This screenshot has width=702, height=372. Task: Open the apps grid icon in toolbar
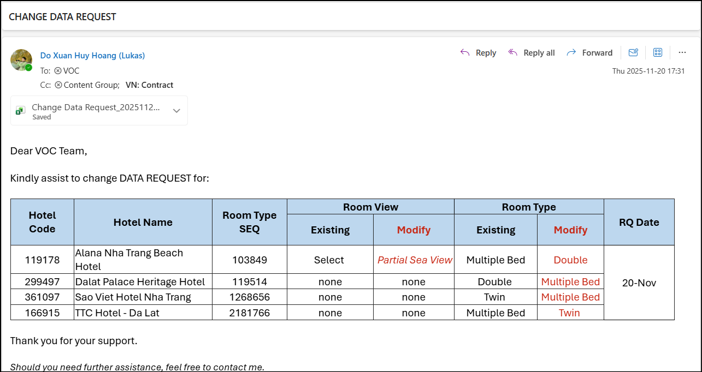click(x=658, y=52)
